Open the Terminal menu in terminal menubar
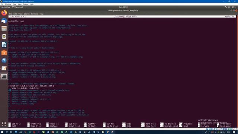The width and height of the screenshot is (238, 134). coord(35,14)
